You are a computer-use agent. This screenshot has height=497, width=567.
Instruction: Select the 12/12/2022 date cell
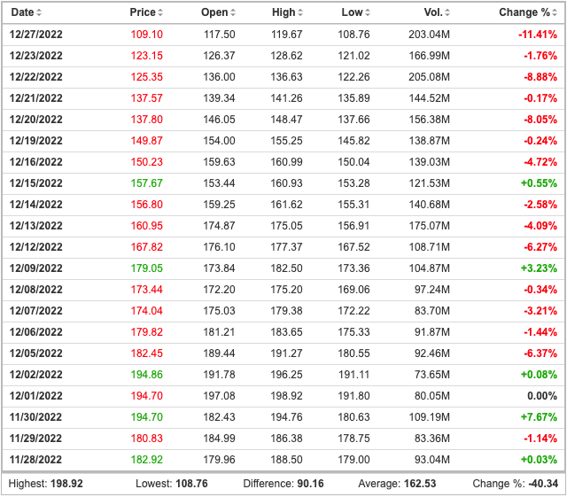35,247
